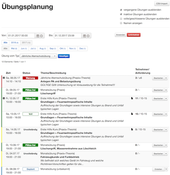The height and width of the screenshot is (175, 170).
Task: Click the red zurücksetzen button
Action: tap(134, 35)
